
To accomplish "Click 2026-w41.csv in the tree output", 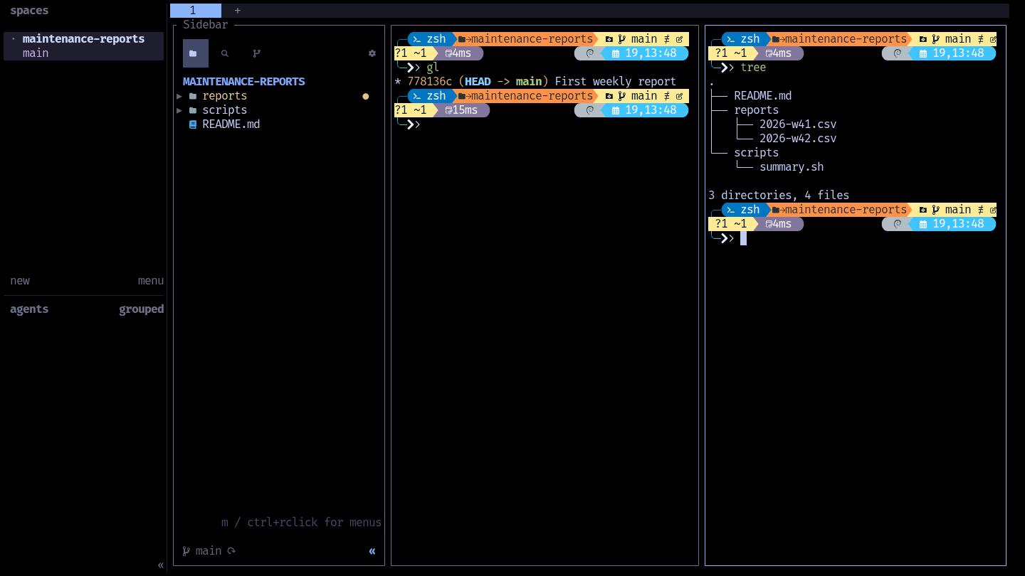I will coord(798,124).
